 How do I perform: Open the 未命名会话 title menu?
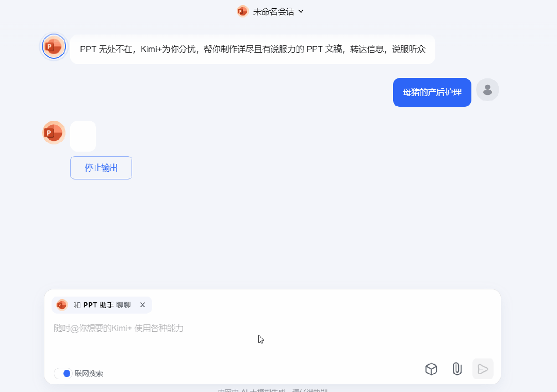[x=273, y=12]
